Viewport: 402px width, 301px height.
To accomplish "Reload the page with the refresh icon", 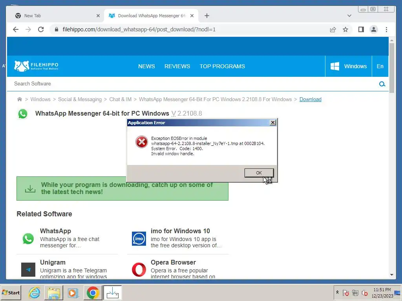I will (41, 29).
